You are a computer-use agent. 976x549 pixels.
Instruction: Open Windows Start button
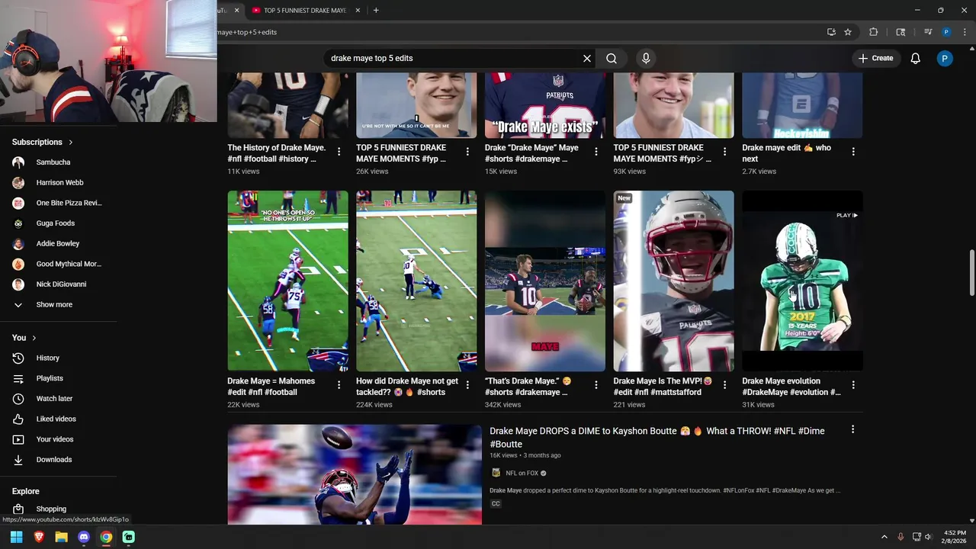click(16, 537)
